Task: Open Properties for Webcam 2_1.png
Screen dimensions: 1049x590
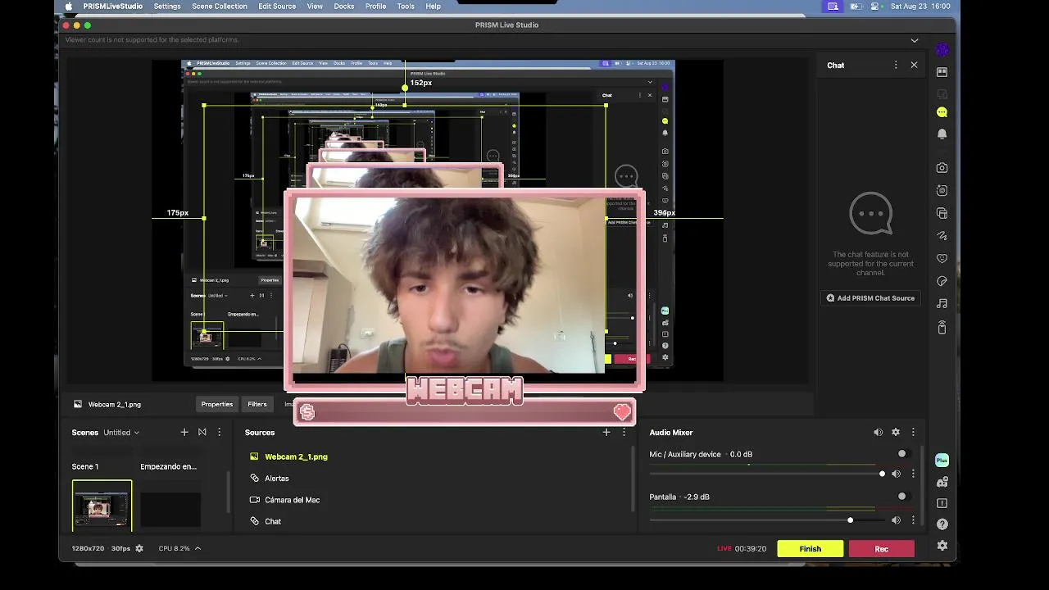Action: [217, 404]
